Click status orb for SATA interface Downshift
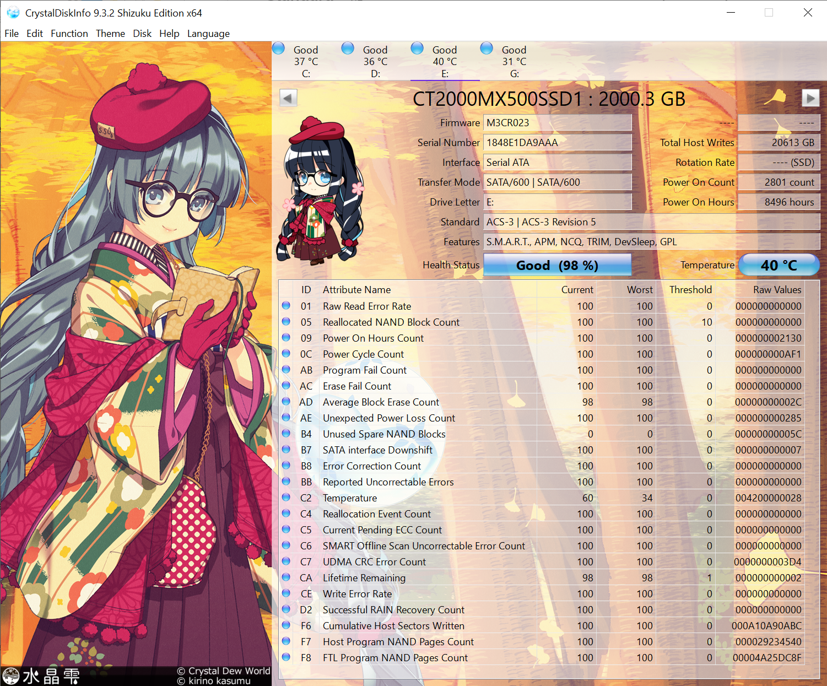Image resolution: width=827 pixels, height=686 pixels. (x=286, y=449)
